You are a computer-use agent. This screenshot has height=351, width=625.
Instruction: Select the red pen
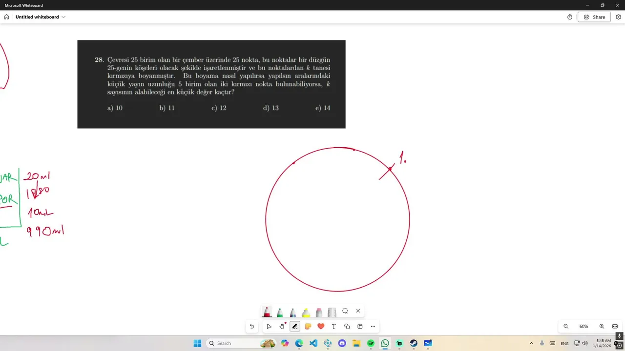pyautogui.click(x=267, y=312)
